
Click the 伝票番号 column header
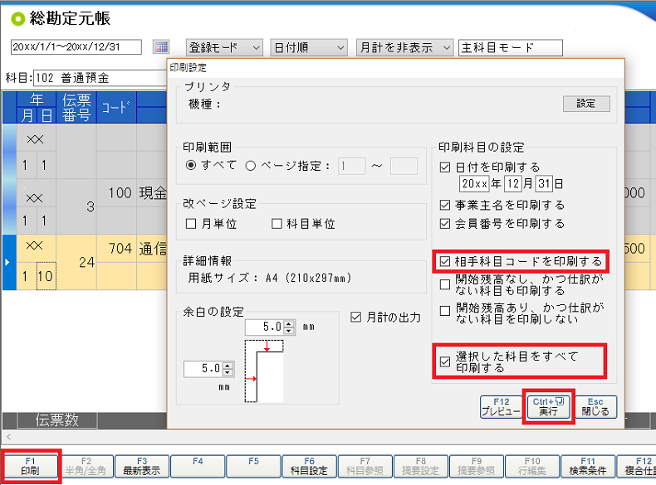[76, 107]
